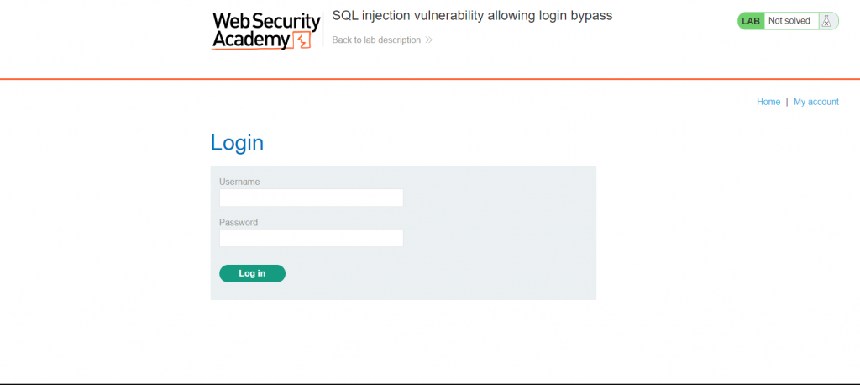Click double chevron beside Back to lab description
The height and width of the screenshot is (385, 860).
coord(429,40)
